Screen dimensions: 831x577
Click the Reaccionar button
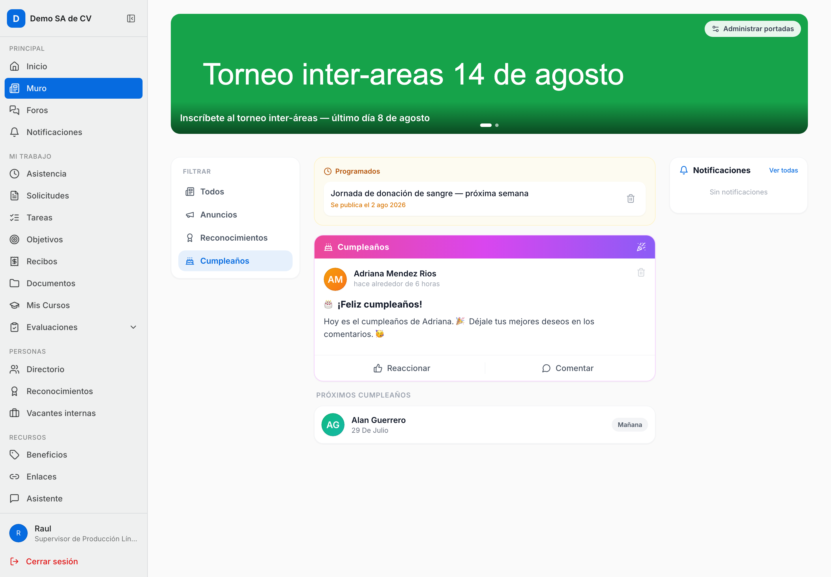pyautogui.click(x=401, y=368)
